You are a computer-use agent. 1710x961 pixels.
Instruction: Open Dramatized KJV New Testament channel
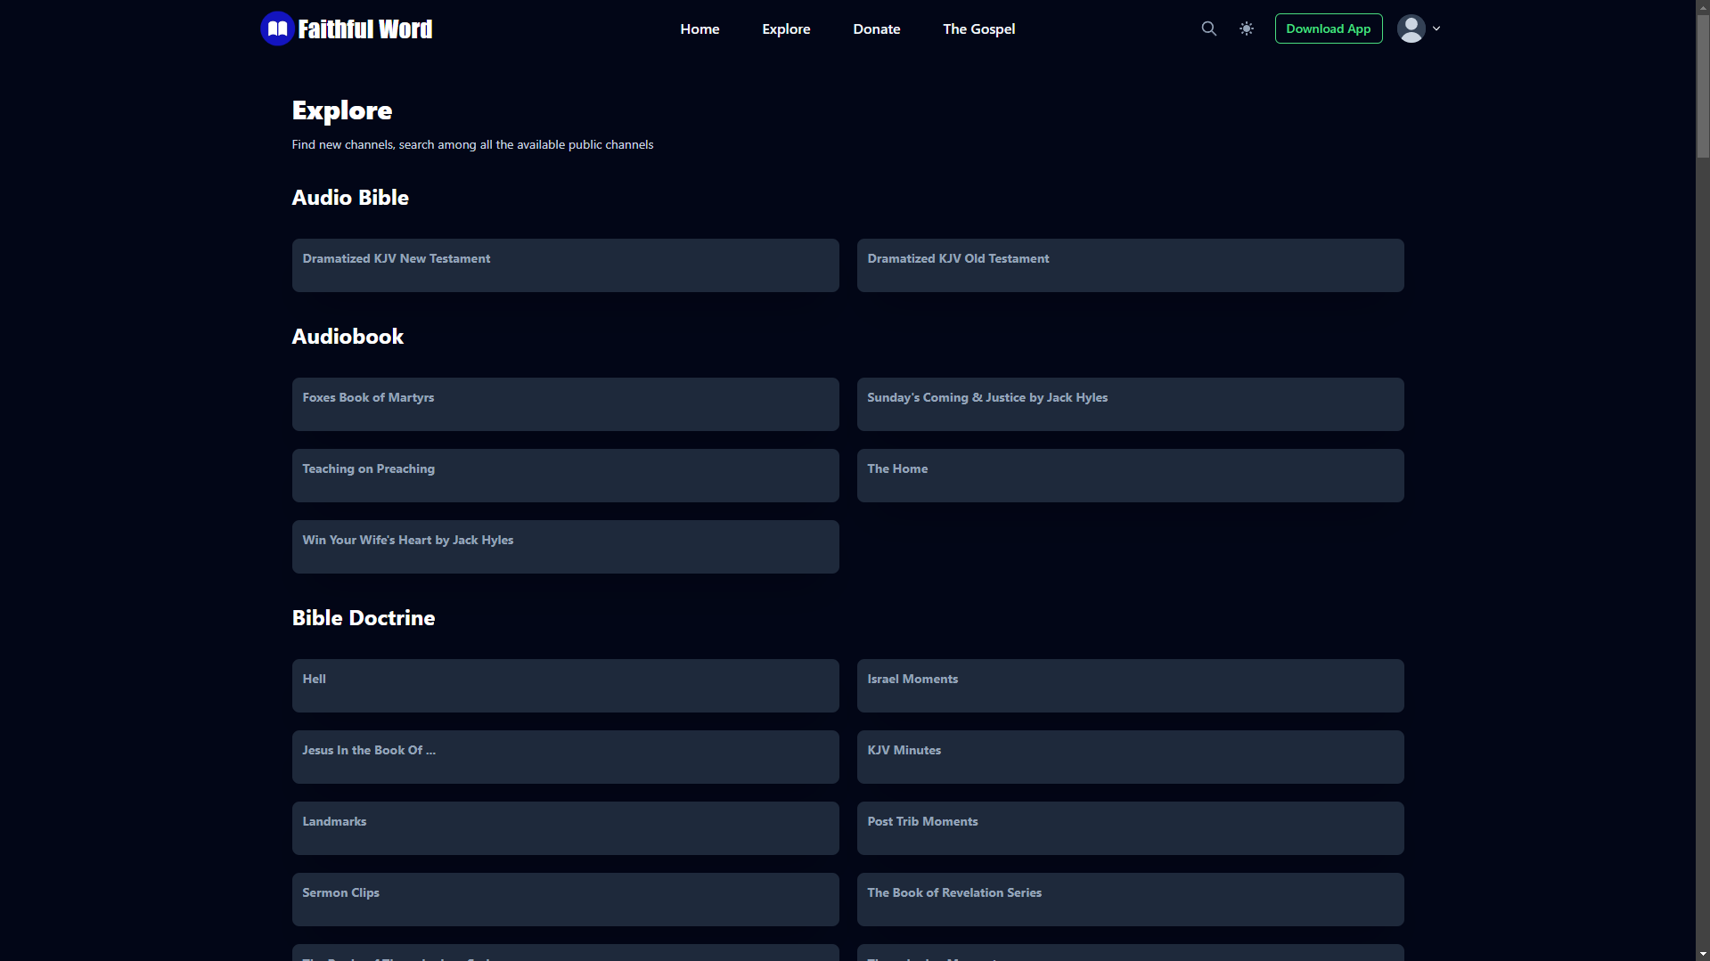pyautogui.click(x=565, y=265)
